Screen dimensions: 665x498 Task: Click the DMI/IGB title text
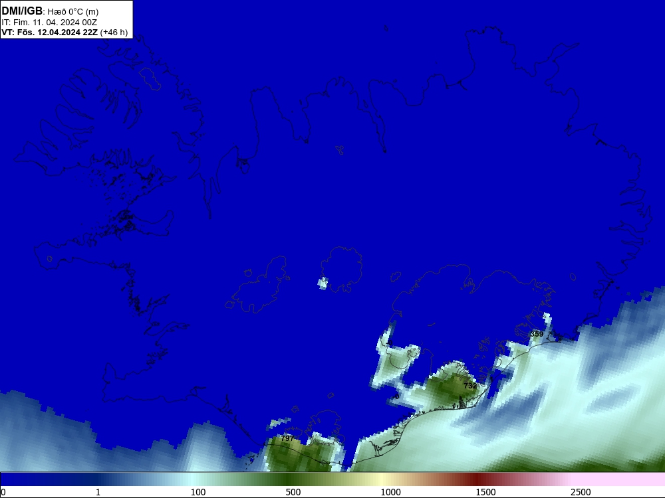click(22, 11)
